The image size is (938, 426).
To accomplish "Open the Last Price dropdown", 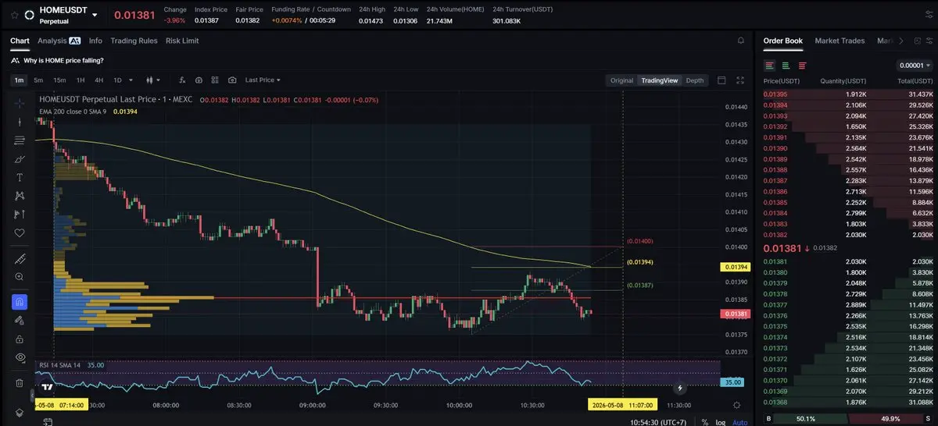I will (x=263, y=80).
